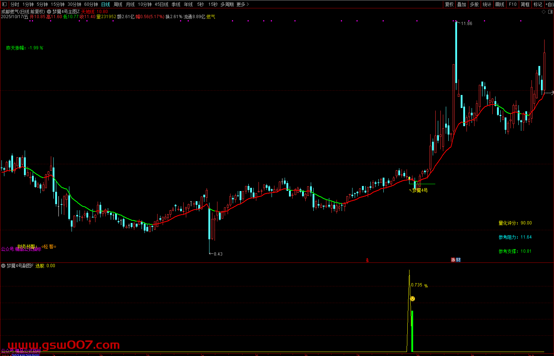Toggle the right side panel icon

[x=550, y=12]
